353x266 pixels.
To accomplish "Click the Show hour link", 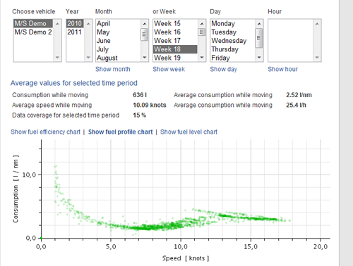I will (x=282, y=69).
